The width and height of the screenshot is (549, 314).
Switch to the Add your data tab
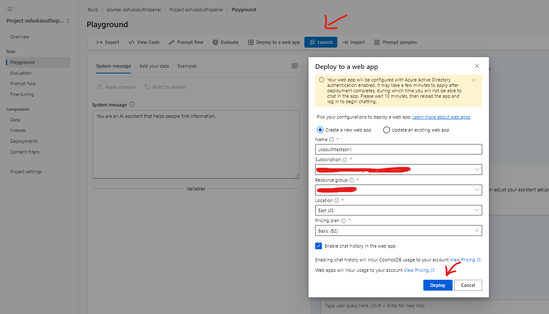pos(154,66)
